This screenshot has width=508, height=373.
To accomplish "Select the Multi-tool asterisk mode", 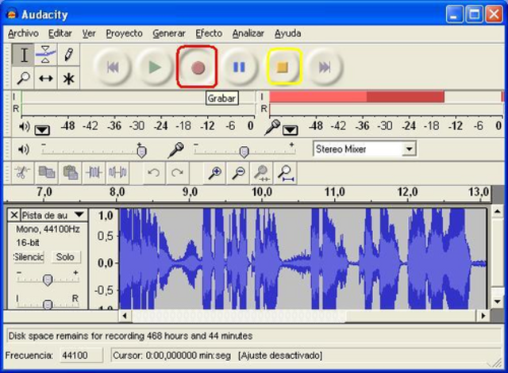I will tap(68, 78).
